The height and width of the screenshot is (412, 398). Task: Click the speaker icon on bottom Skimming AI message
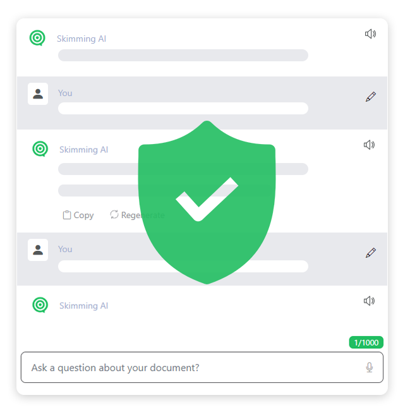pyautogui.click(x=369, y=301)
